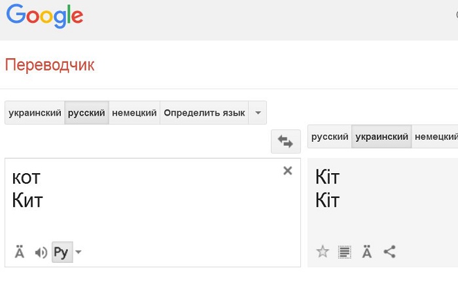Open input tools dropdown next to Ру
Image resolution: width=458 pixels, height=283 pixels.
coord(78,252)
